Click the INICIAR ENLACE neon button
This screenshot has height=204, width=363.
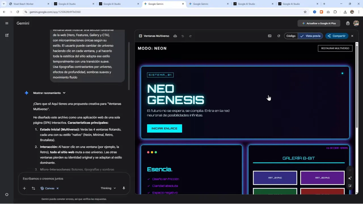164,128
